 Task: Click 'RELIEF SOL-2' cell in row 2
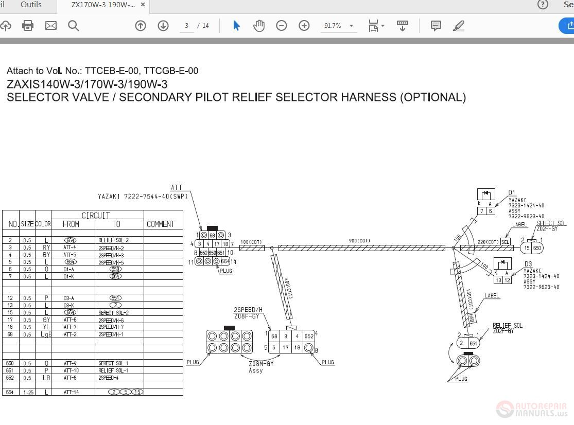tap(113, 240)
